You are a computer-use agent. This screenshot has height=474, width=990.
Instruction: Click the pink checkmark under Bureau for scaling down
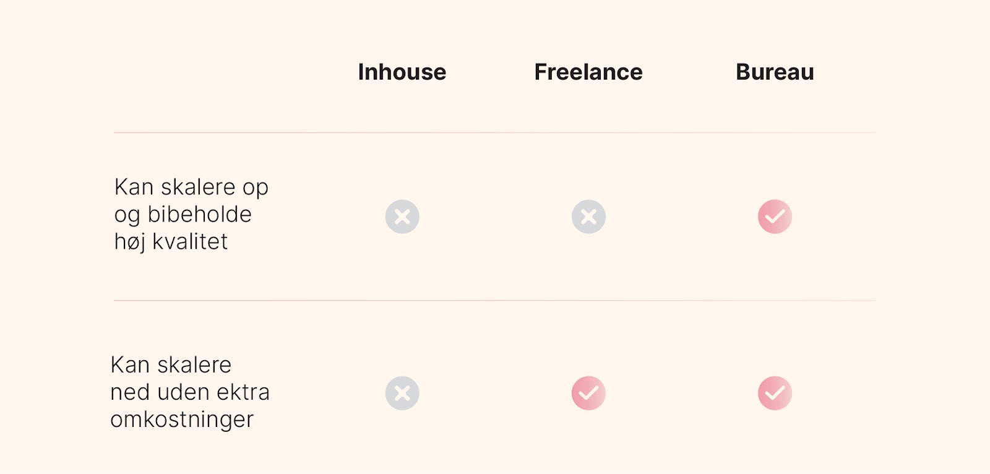pyautogui.click(x=775, y=393)
